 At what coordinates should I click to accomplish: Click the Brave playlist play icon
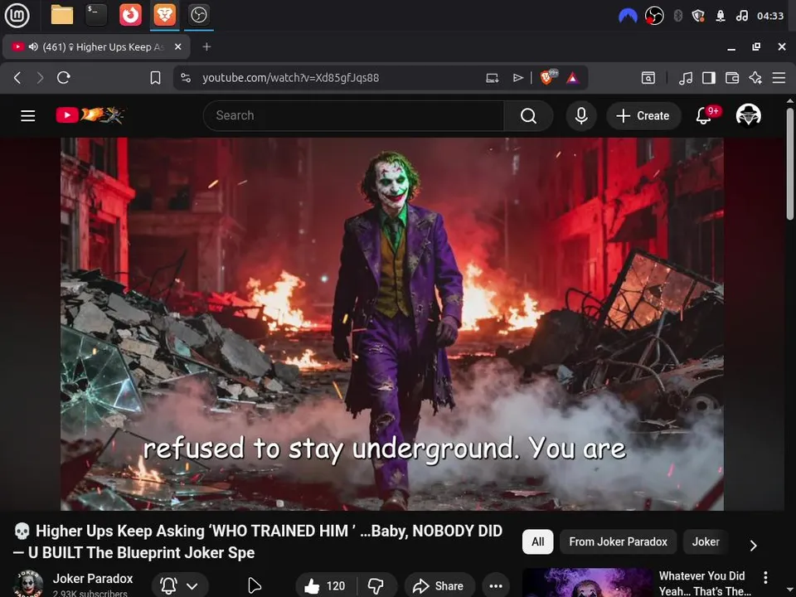pos(517,78)
